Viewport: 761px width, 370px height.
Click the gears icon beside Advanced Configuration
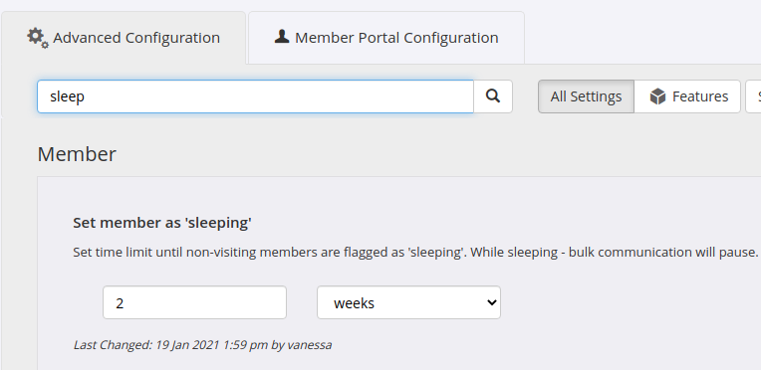[38, 38]
